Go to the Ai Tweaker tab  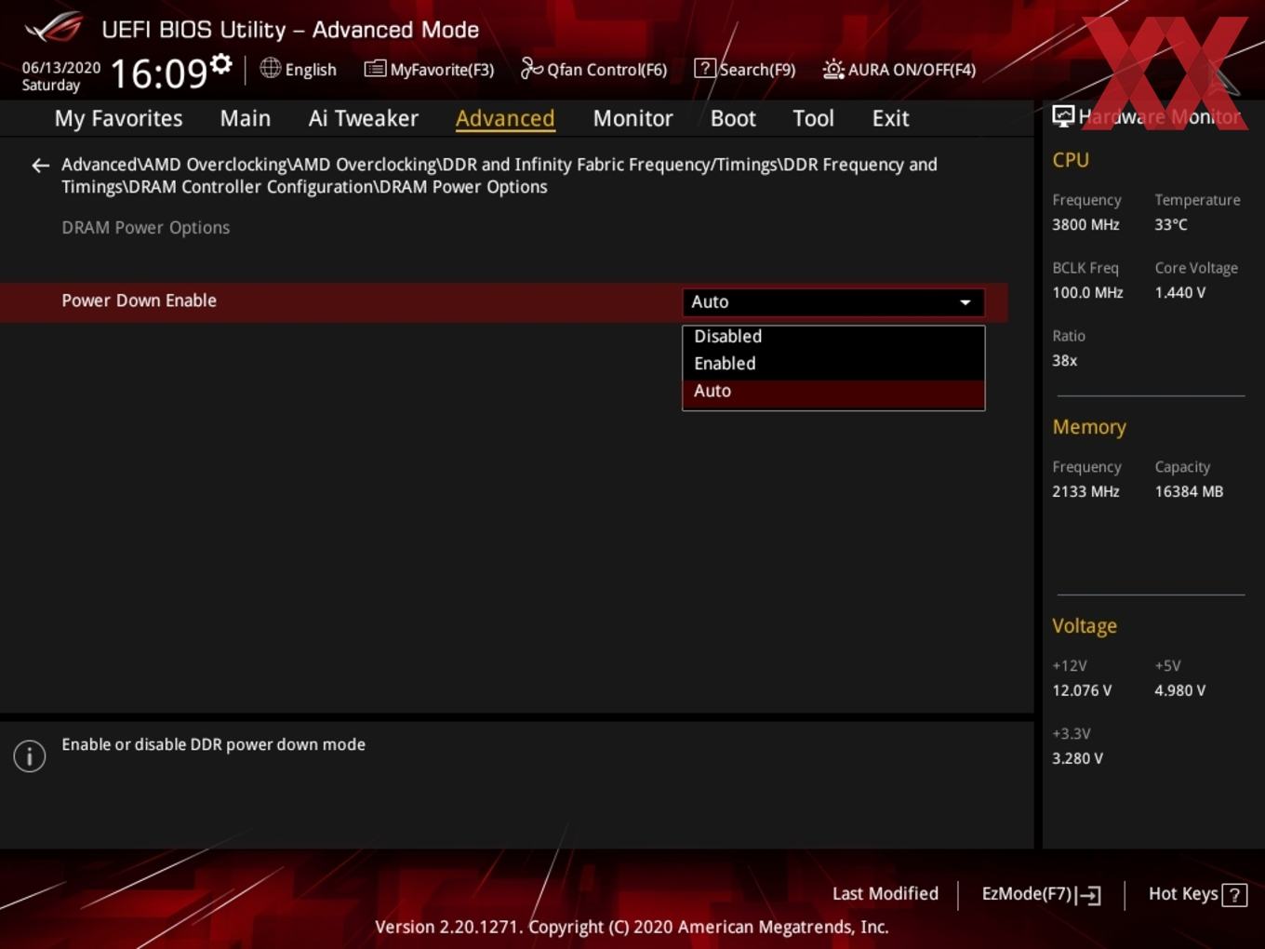tap(364, 118)
